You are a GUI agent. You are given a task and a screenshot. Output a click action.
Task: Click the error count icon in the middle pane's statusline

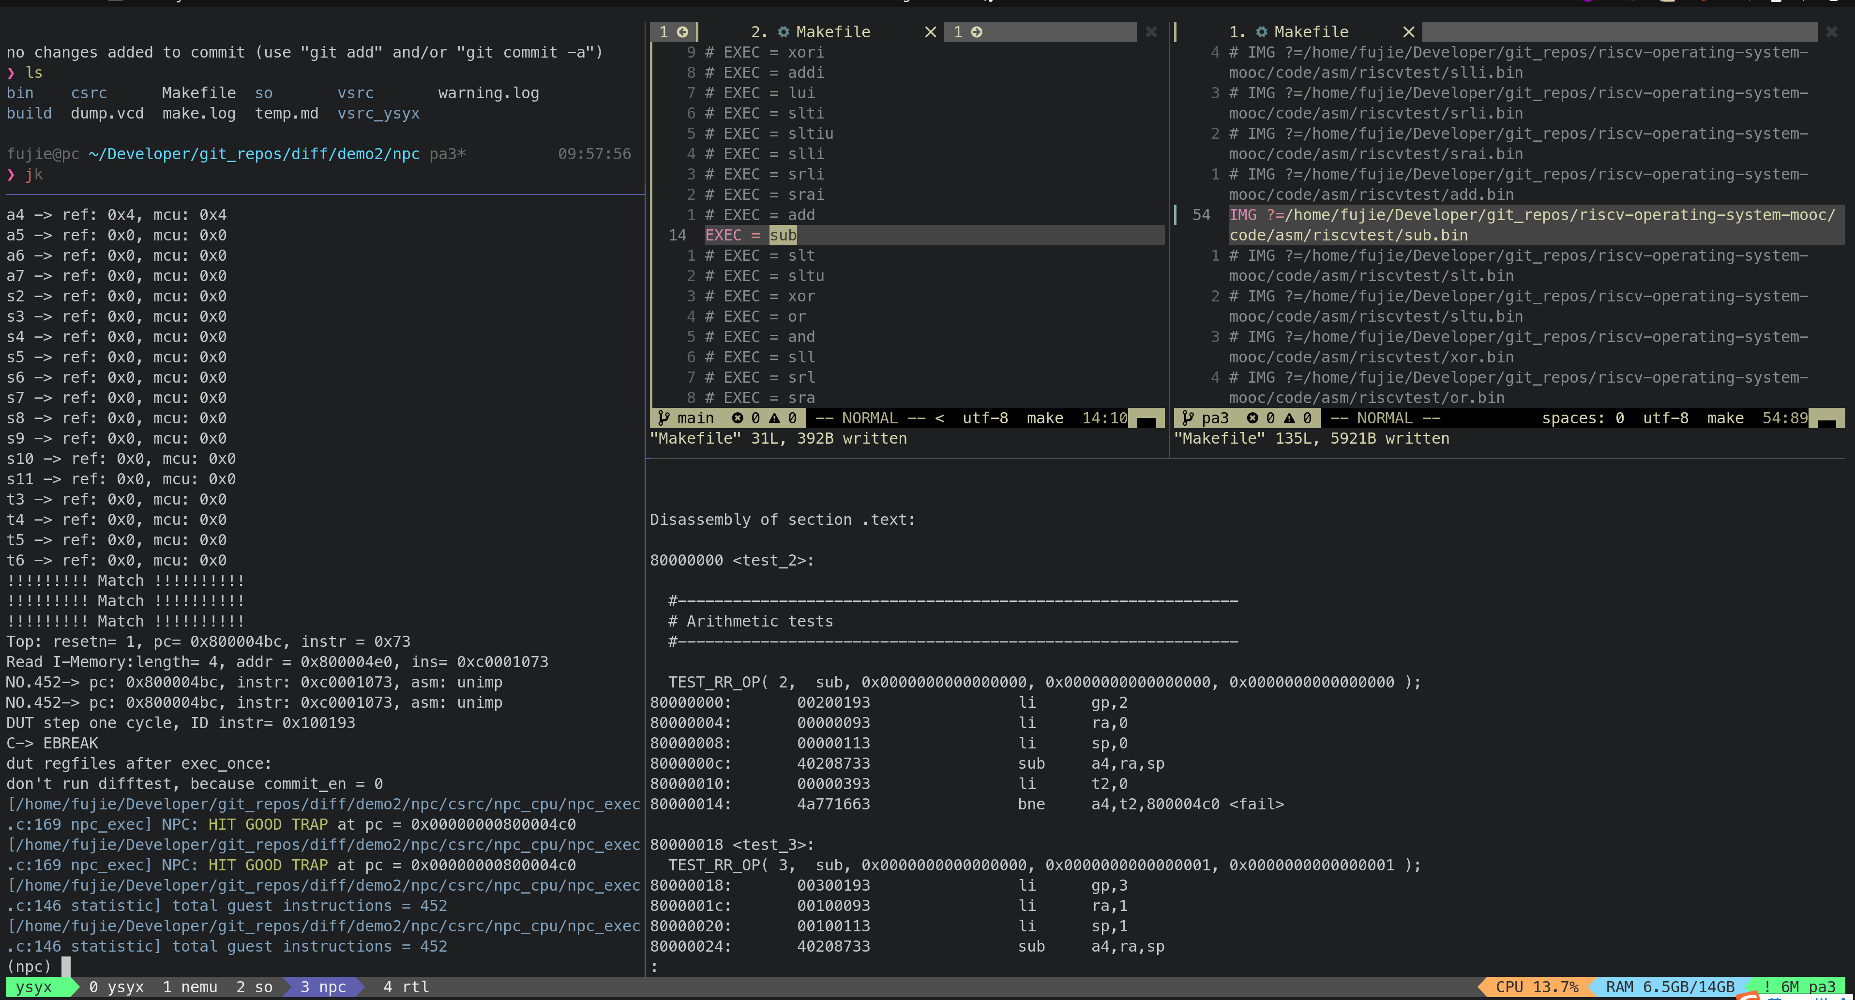738,418
